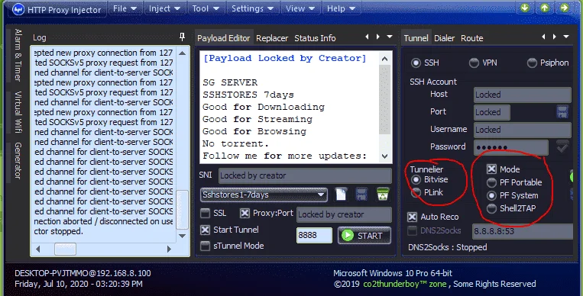Click the checkmark icon beside Password field
This screenshot has height=296, width=583.
click(x=562, y=146)
